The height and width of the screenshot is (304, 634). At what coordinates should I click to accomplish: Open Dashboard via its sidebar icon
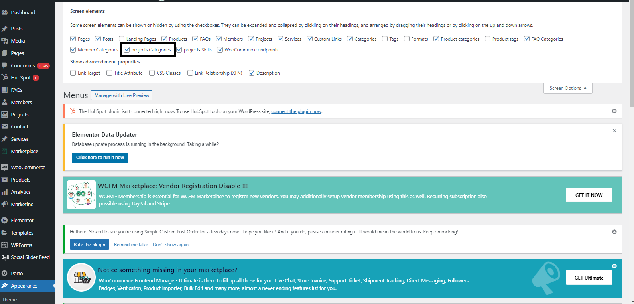click(x=5, y=12)
